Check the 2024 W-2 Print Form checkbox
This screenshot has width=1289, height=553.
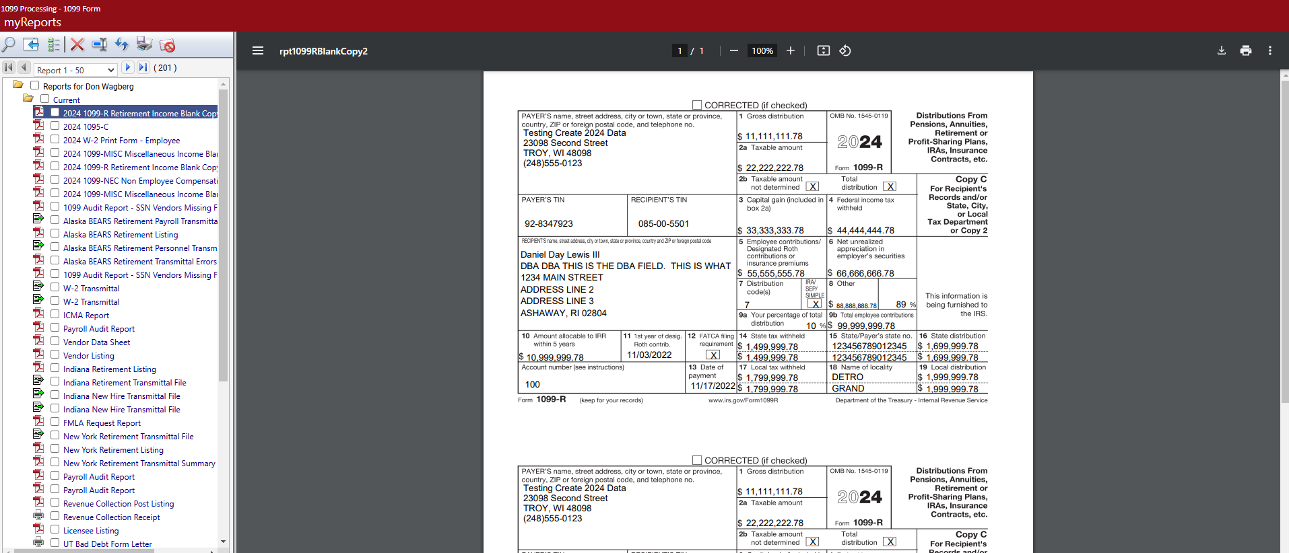click(55, 139)
